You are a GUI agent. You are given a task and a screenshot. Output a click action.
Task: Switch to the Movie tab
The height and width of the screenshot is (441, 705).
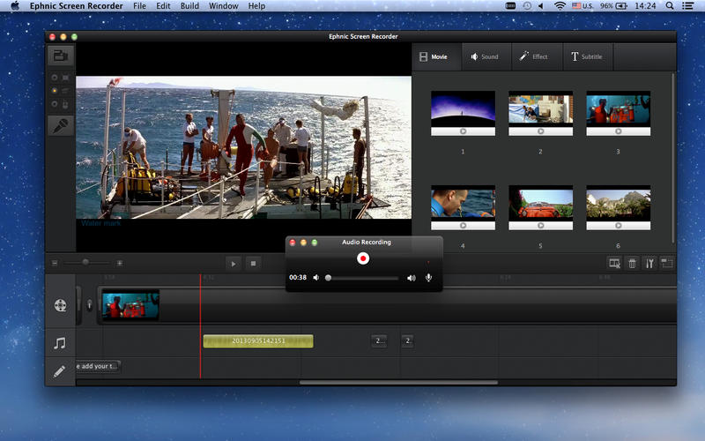click(x=436, y=56)
